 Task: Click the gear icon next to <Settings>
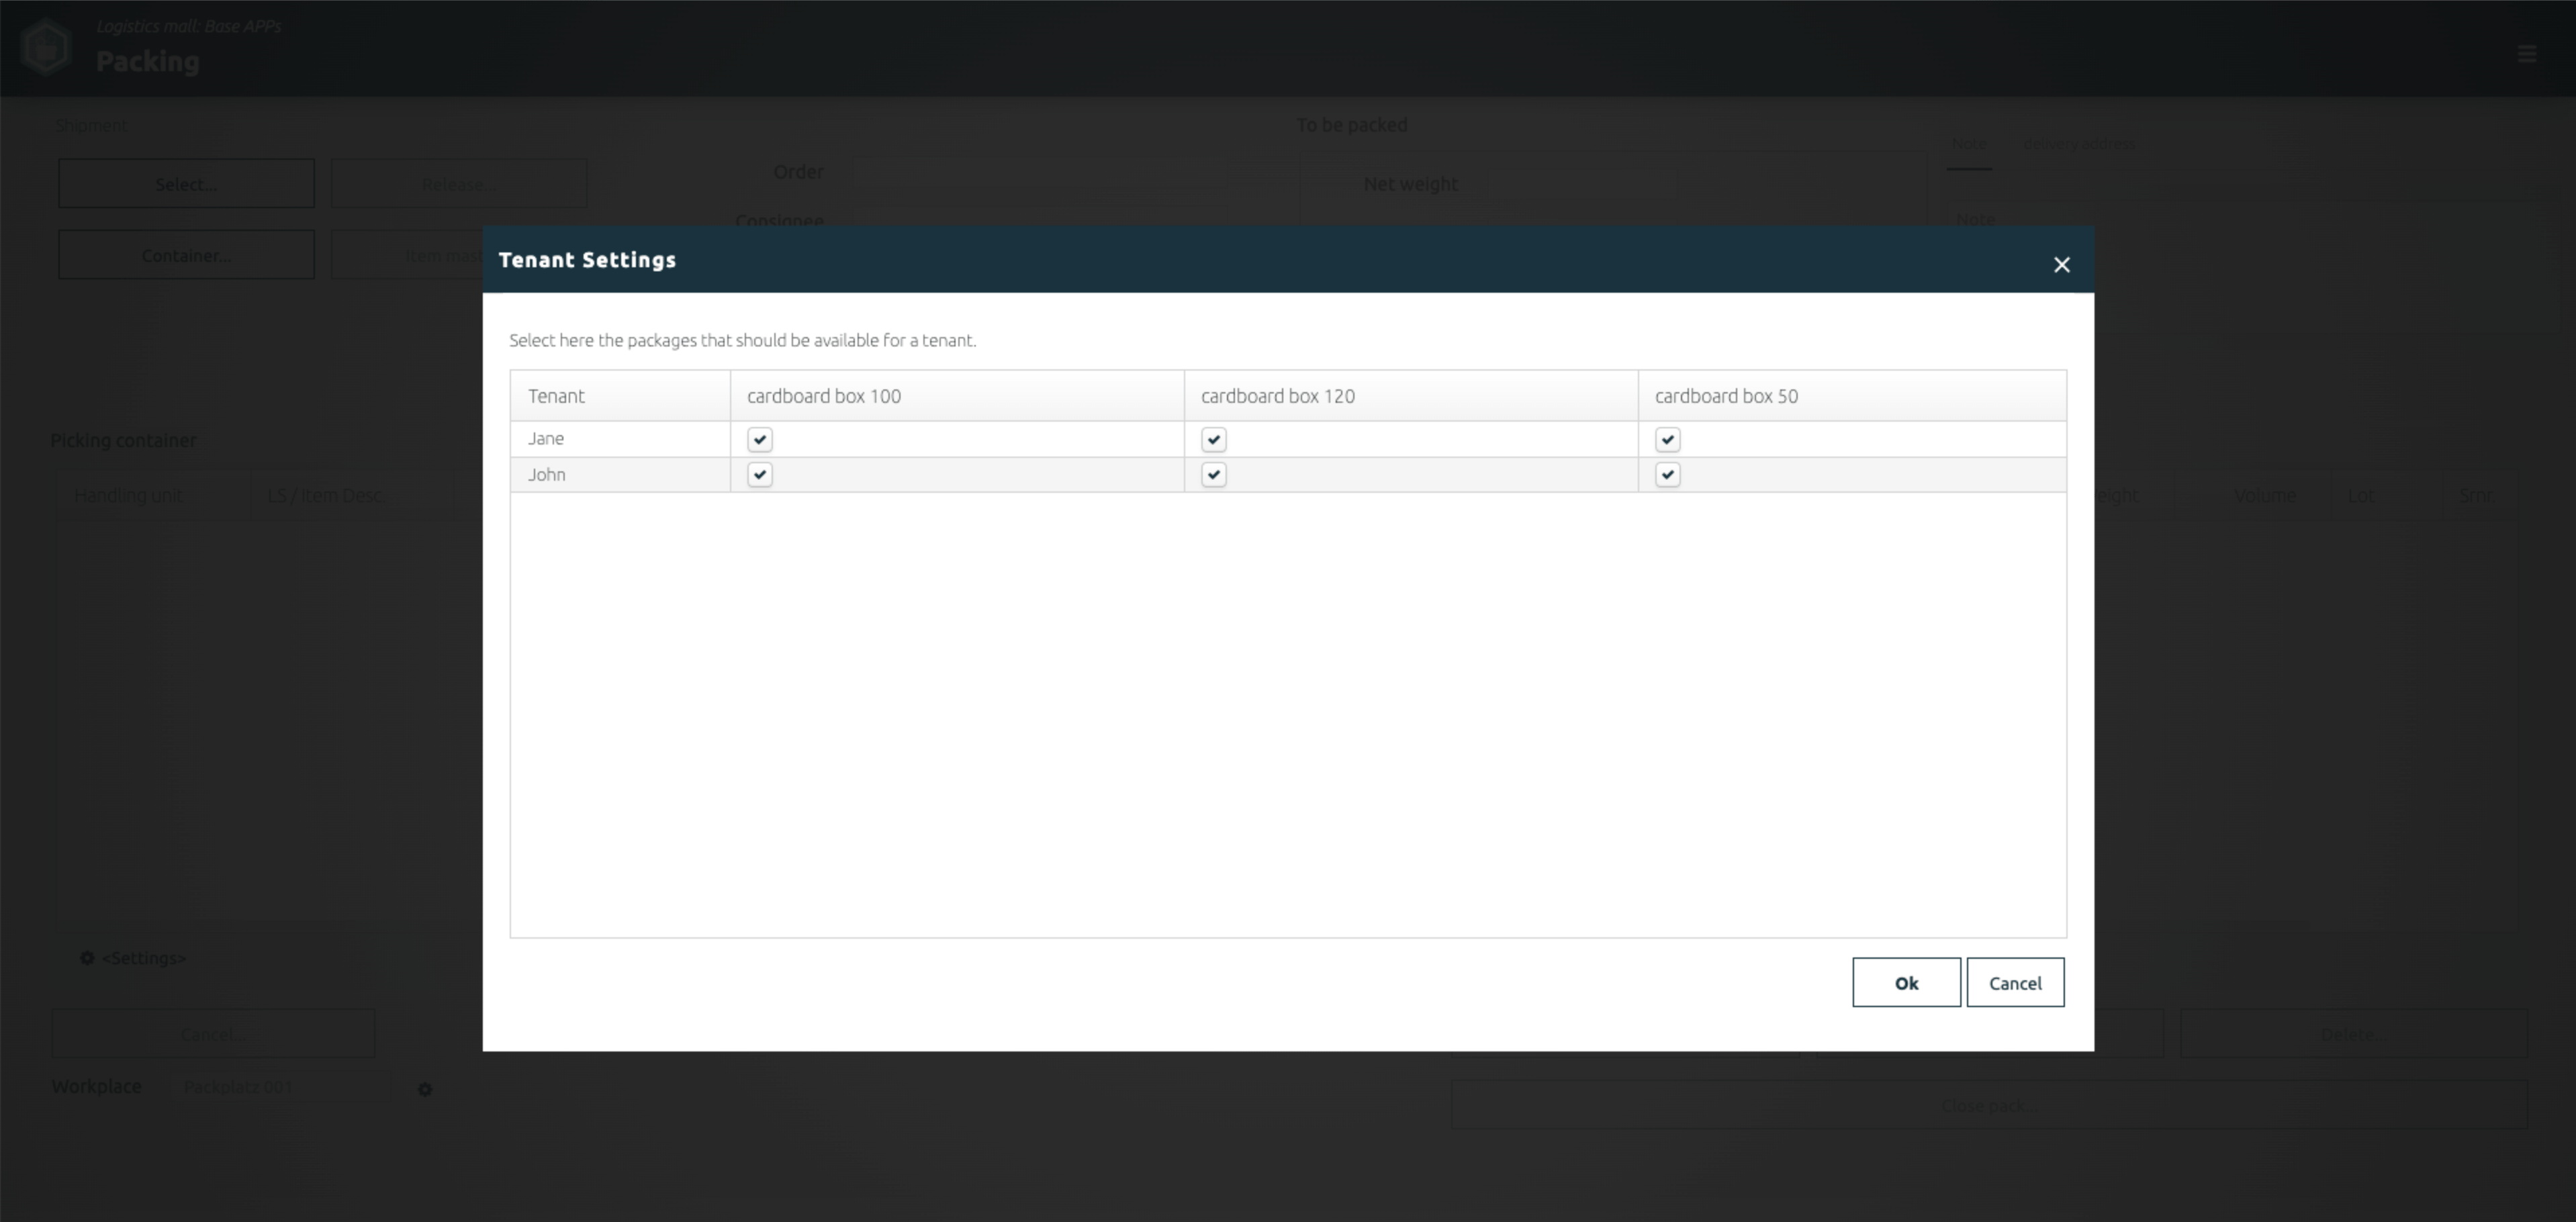pos(87,958)
